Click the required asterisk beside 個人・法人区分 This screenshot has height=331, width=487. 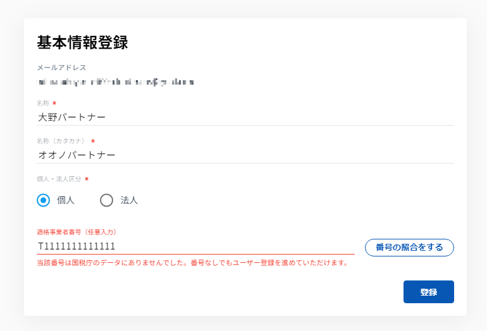click(x=87, y=179)
